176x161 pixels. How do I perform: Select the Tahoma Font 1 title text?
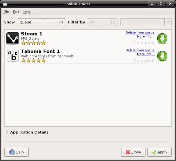[40, 51]
